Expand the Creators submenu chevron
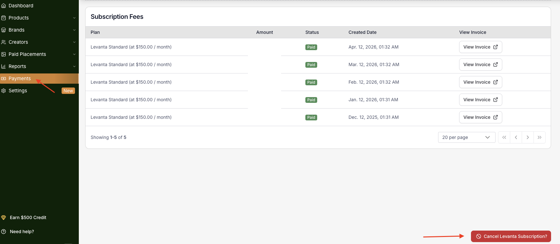560x244 pixels. tap(74, 42)
